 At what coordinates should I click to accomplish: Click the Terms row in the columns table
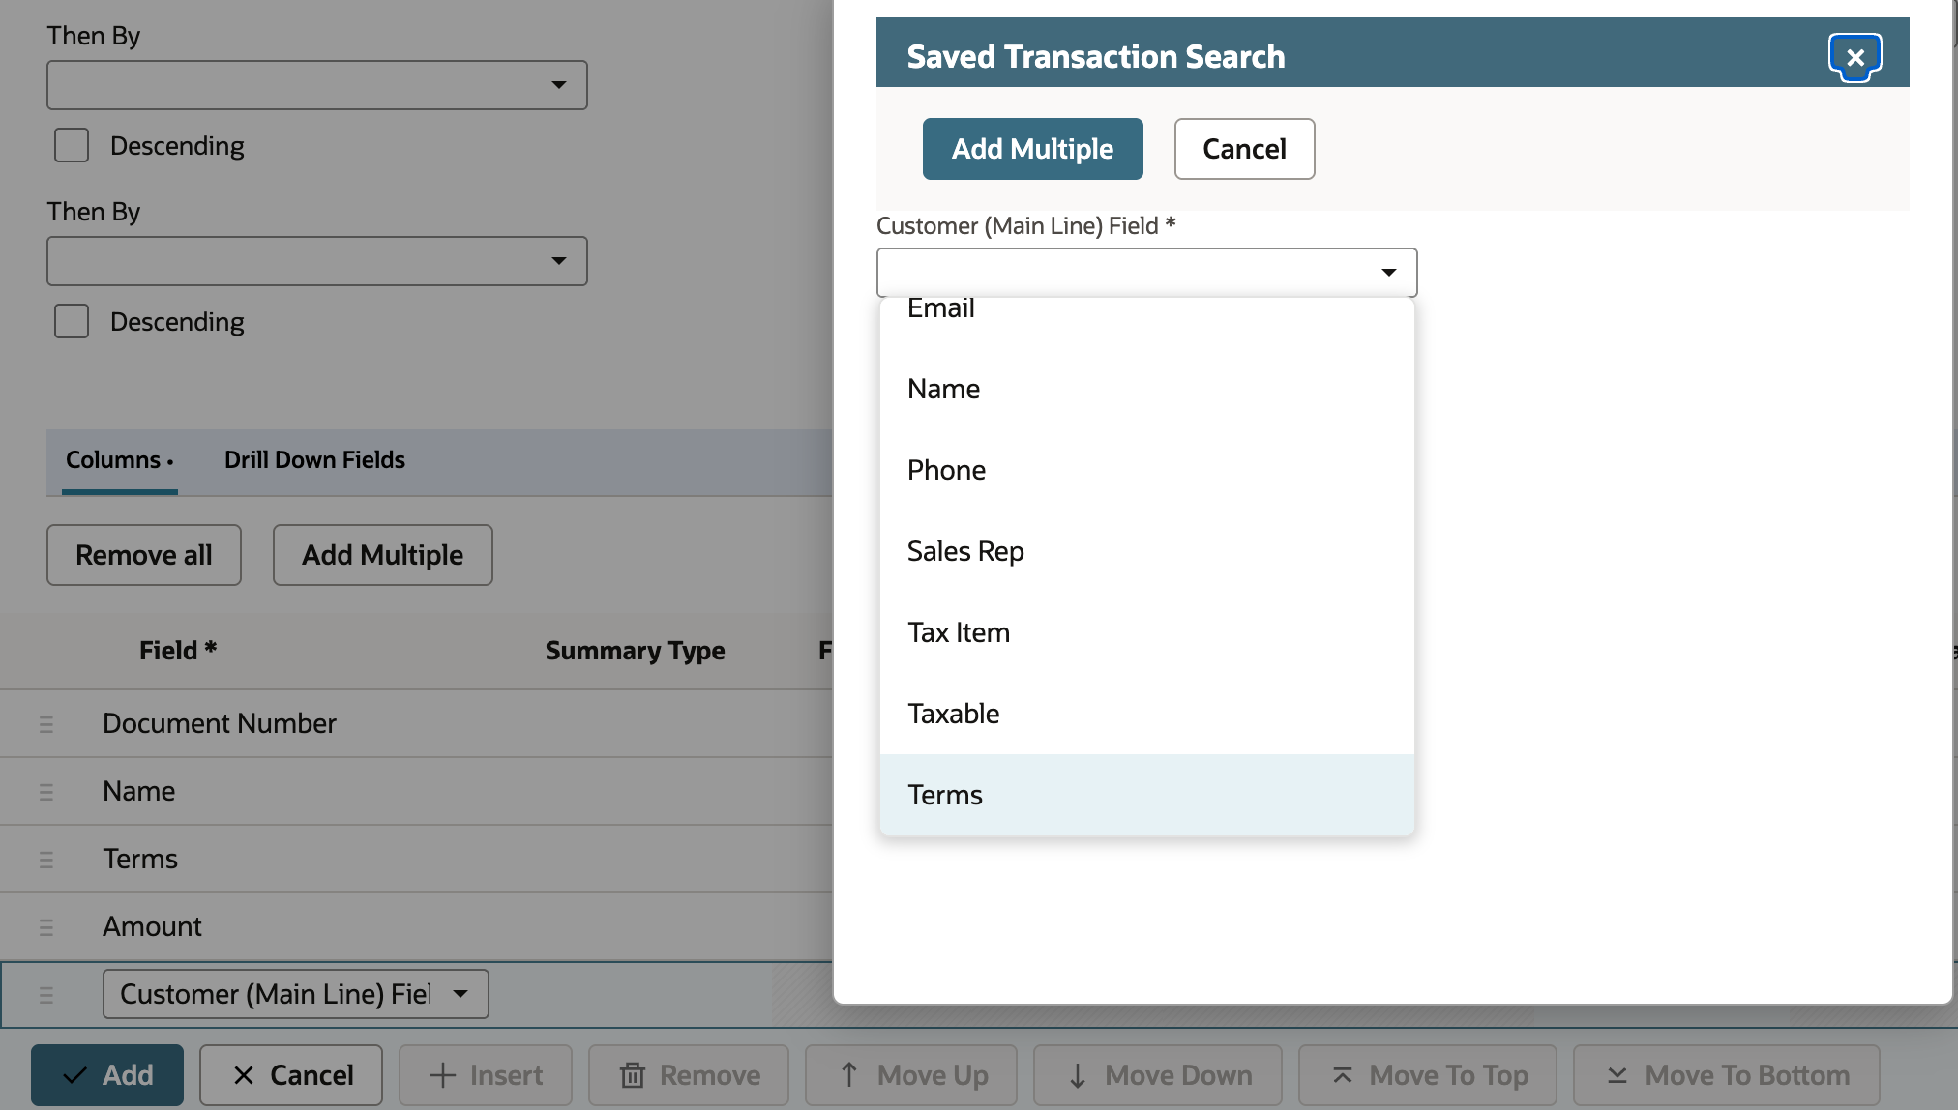pyautogui.click(x=140, y=859)
